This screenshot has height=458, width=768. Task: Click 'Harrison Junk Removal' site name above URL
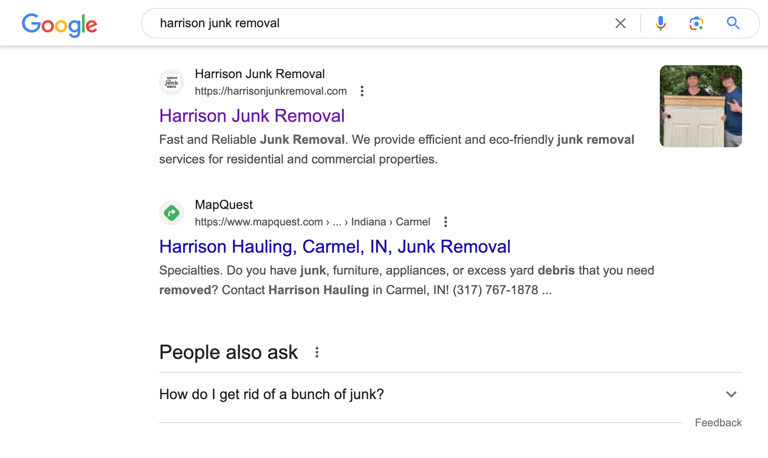coord(260,74)
